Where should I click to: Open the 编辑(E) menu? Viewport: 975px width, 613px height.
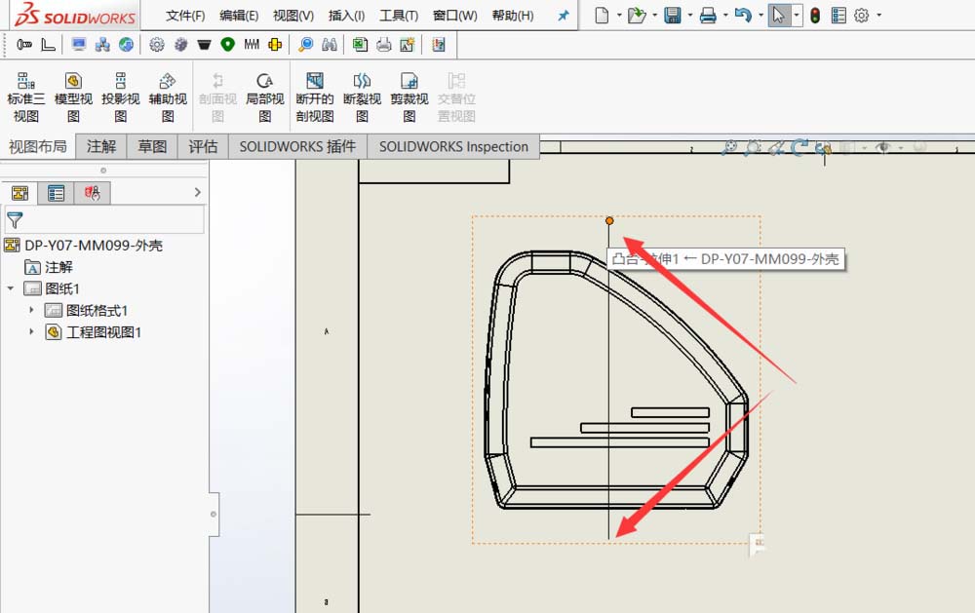(239, 16)
